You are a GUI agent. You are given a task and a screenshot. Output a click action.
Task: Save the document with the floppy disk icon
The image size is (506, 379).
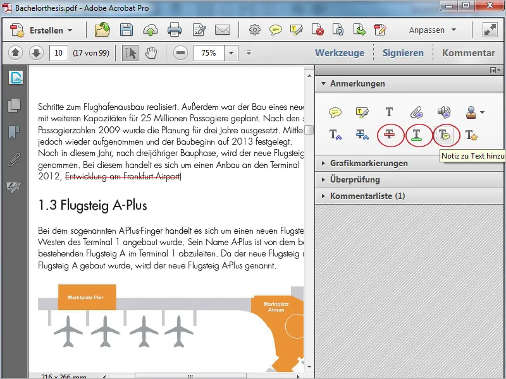[126, 30]
